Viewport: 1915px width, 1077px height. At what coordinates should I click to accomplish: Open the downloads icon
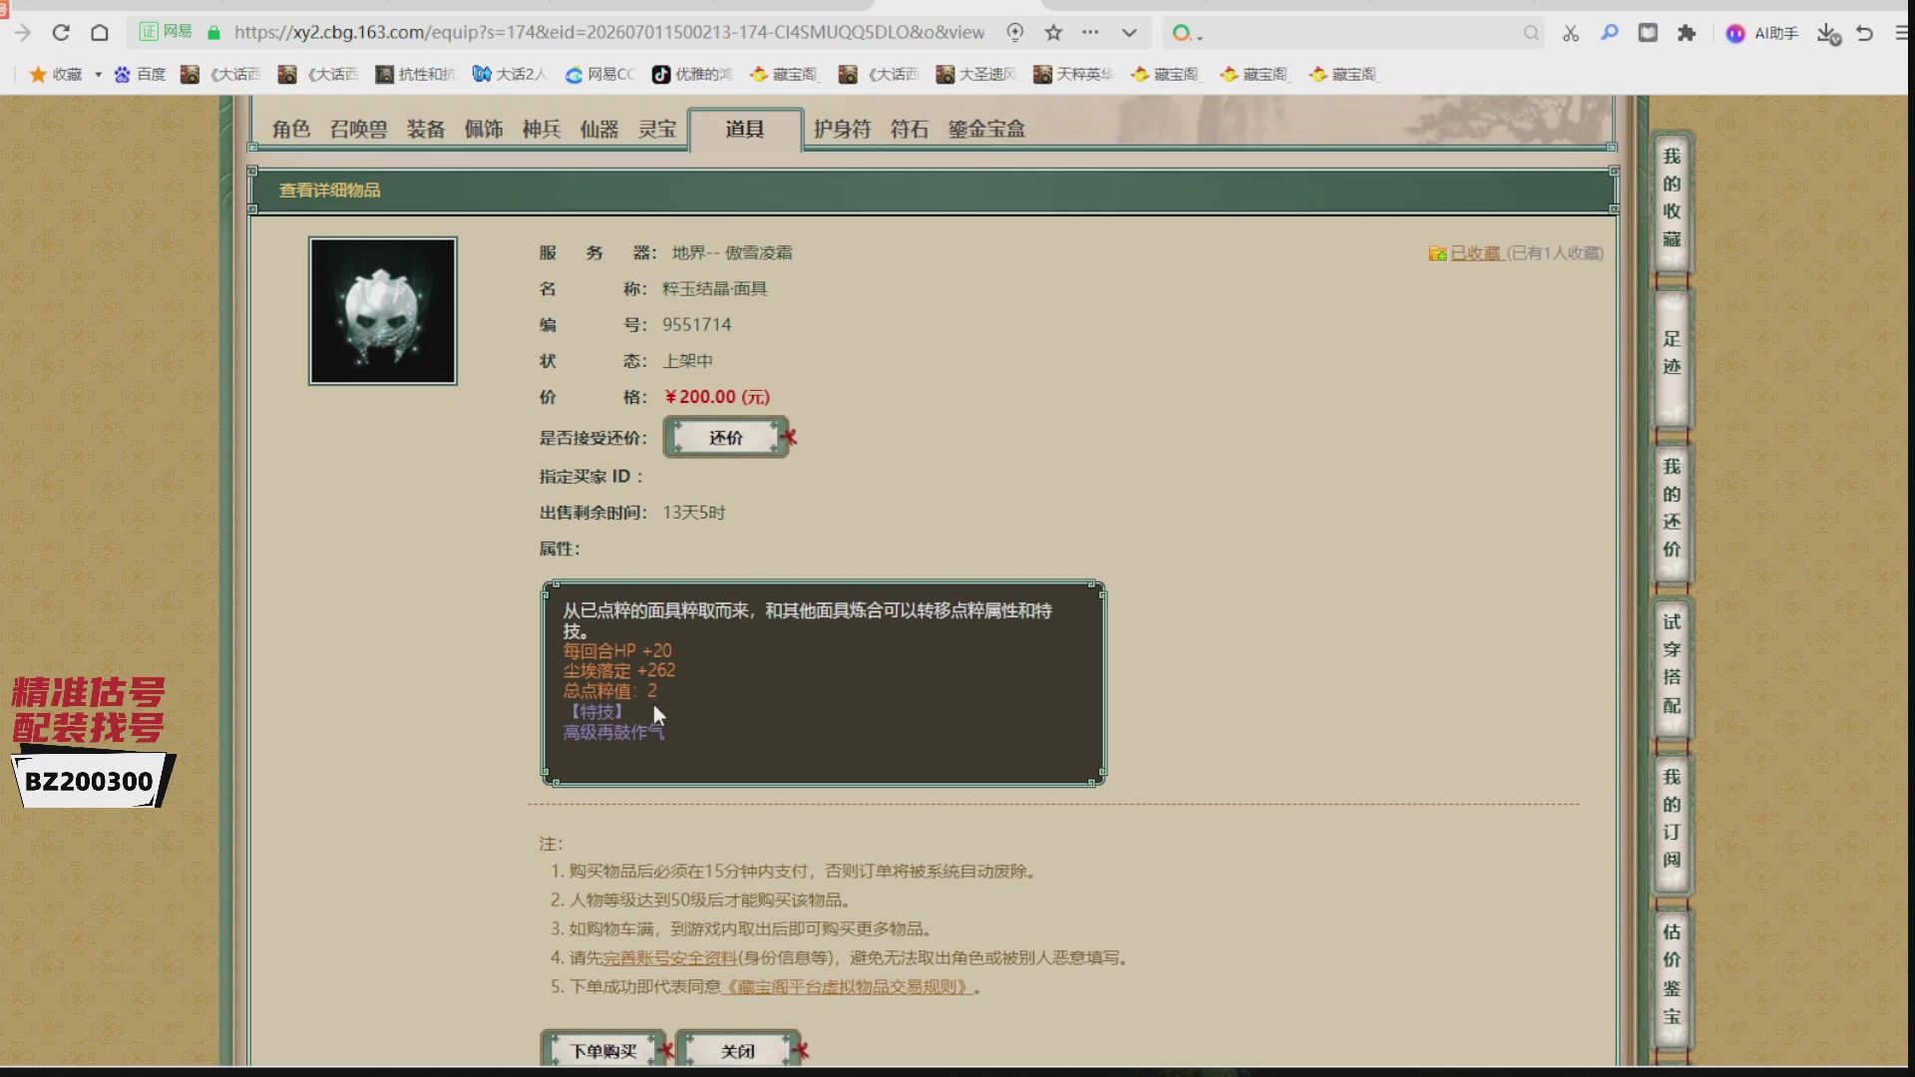pyautogui.click(x=1828, y=34)
